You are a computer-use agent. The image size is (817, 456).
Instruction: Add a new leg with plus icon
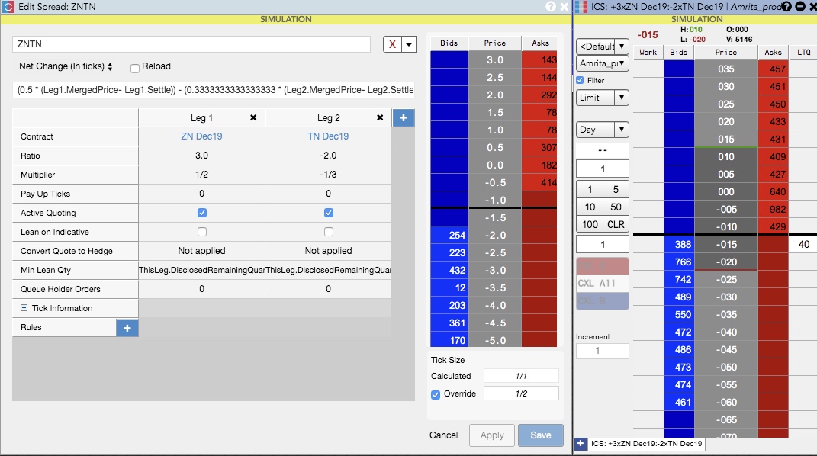403,117
